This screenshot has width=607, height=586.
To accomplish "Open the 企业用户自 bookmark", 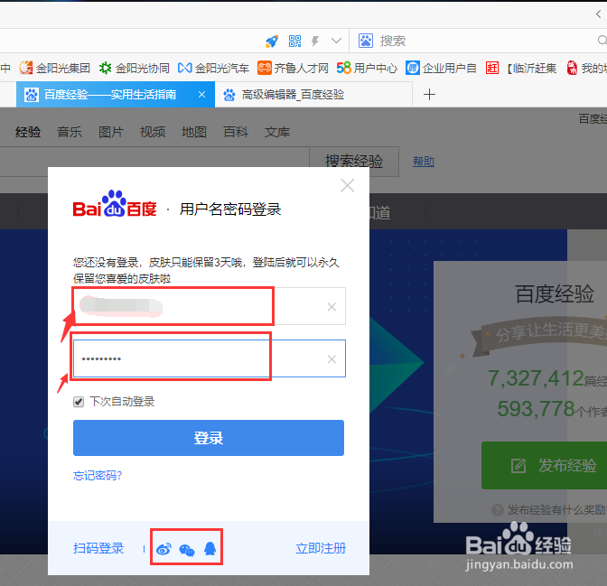I will tap(441, 68).
